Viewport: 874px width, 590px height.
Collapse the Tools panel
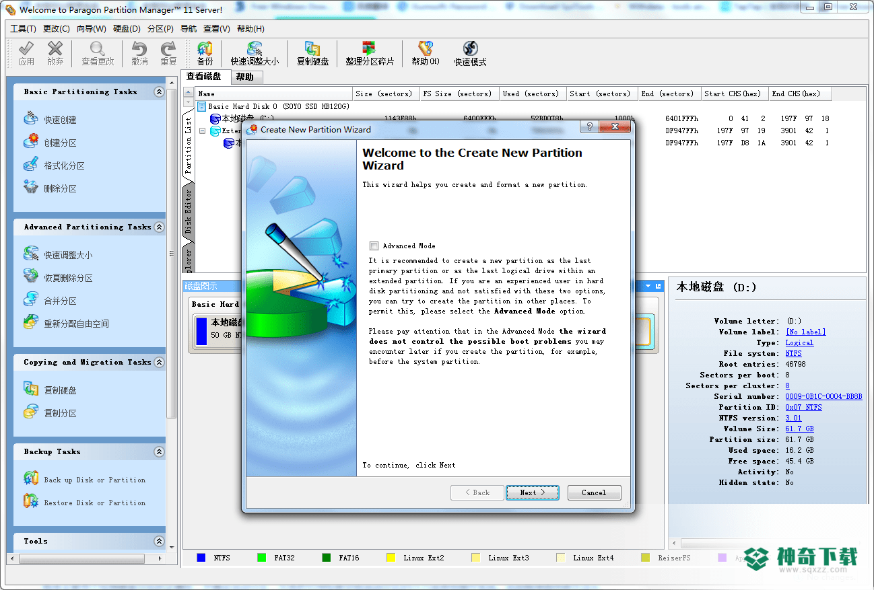(159, 542)
